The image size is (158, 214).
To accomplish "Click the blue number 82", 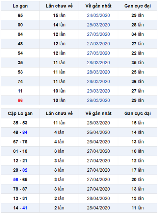I will coord(25,170).
